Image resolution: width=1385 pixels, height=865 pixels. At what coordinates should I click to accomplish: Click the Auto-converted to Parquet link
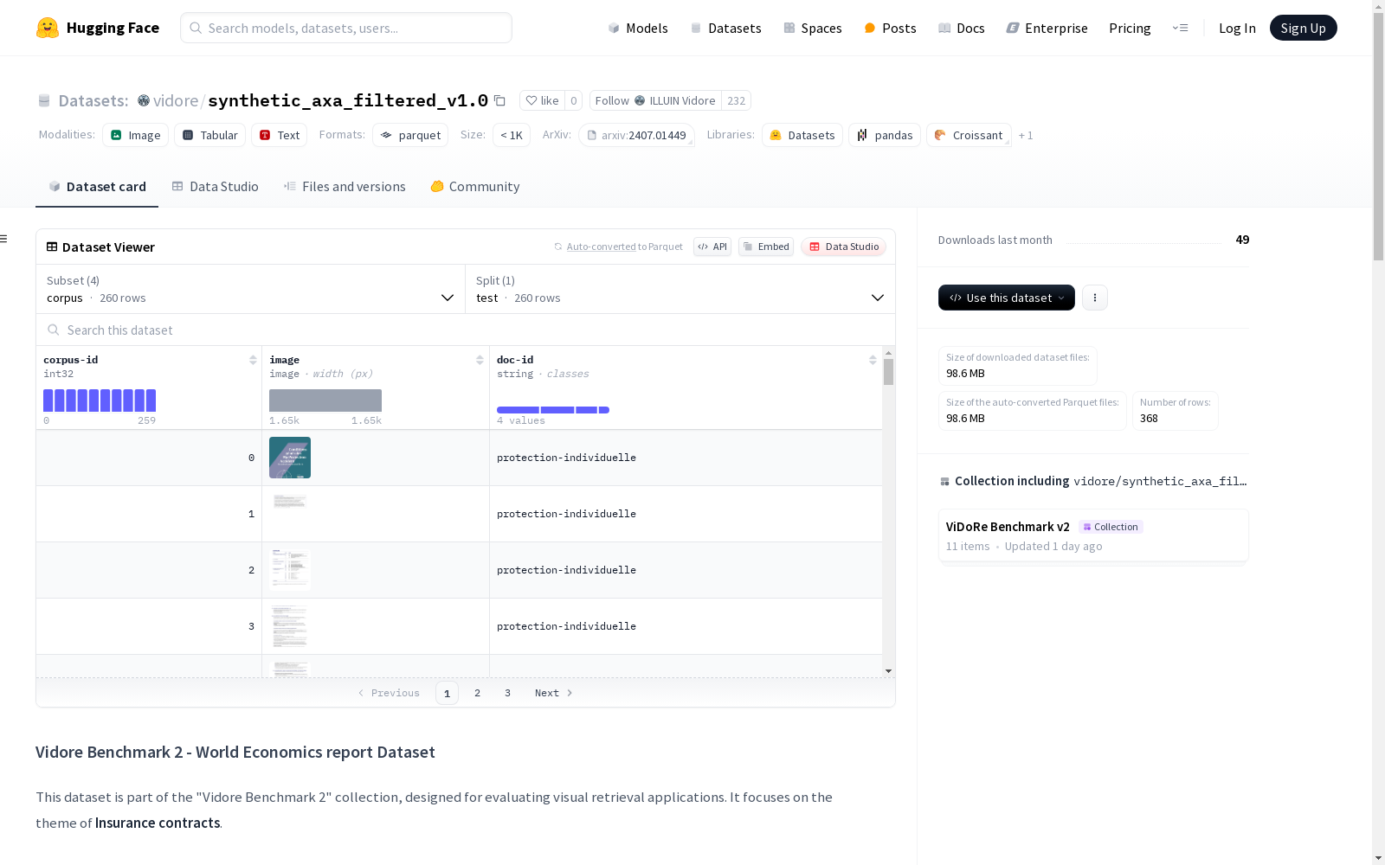coord(601,247)
